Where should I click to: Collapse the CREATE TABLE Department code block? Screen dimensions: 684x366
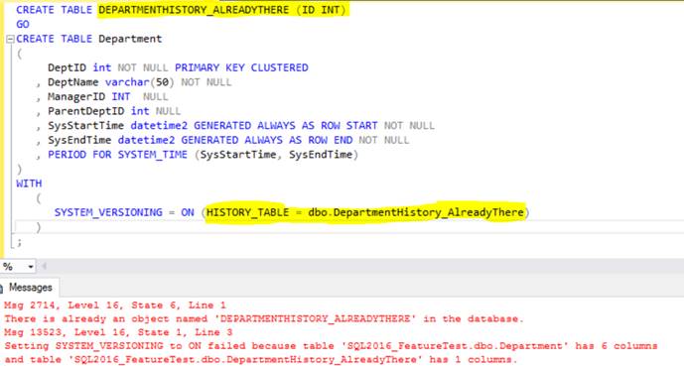(10, 40)
